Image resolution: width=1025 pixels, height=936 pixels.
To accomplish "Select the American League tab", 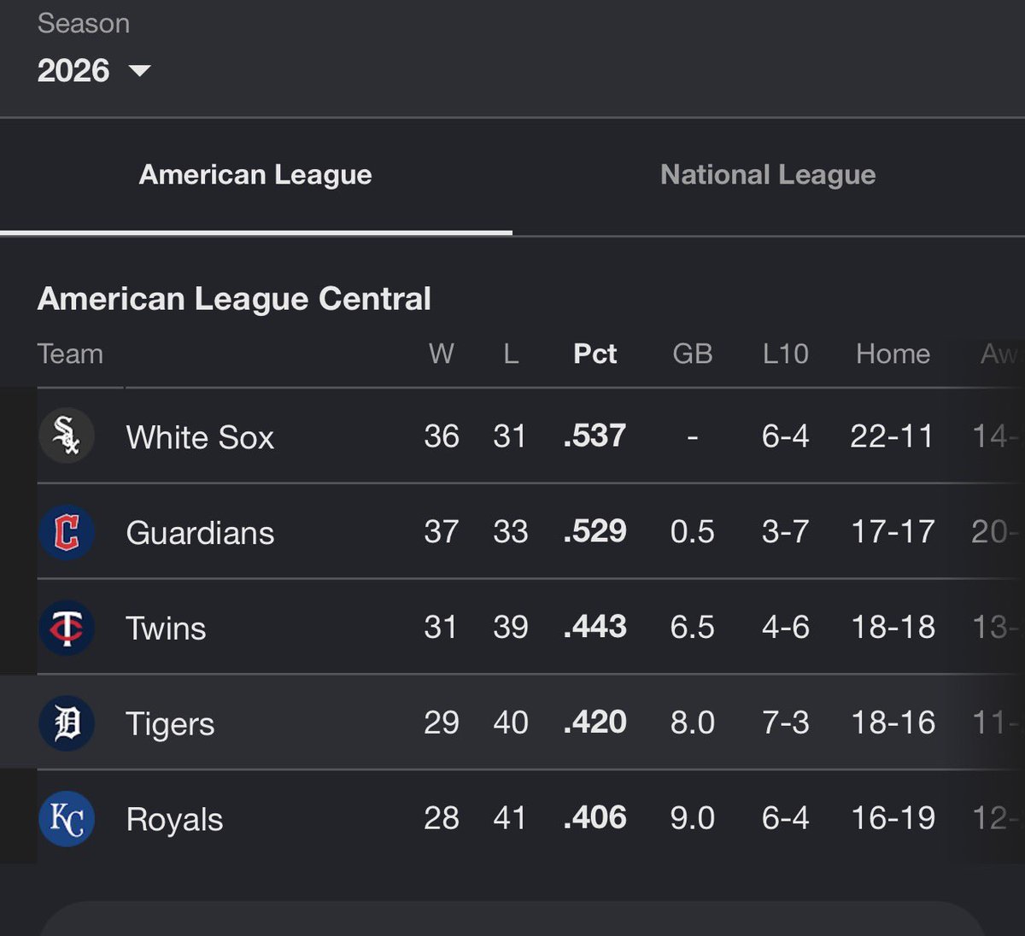I will [x=255, y=175].
